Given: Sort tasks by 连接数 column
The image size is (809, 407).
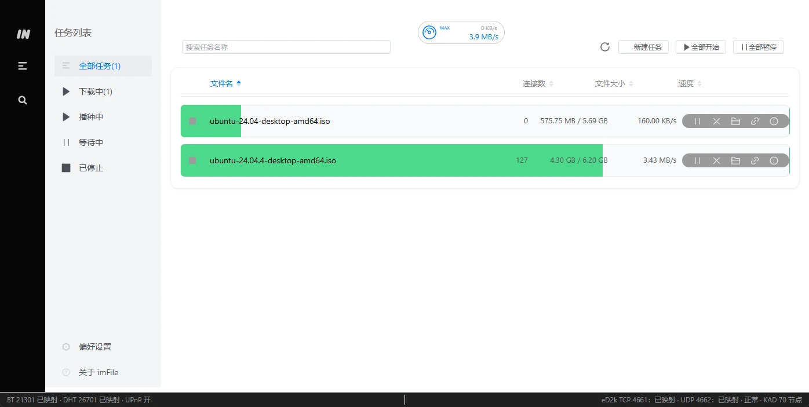Looking at the screenshot, I should tap(538, 83).
